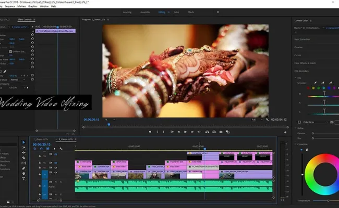Open the Blend Mode Normal dropdown
Image resolution: width=339 pixels, height=208 pixels.
(x=18, y=80)
